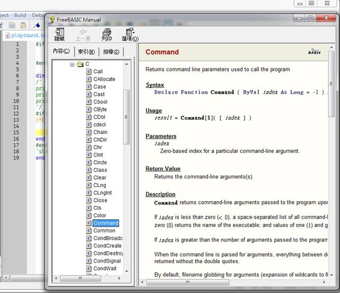Open the Cast topic
Viewport: 340px width, 293px height.
(99, 94)
